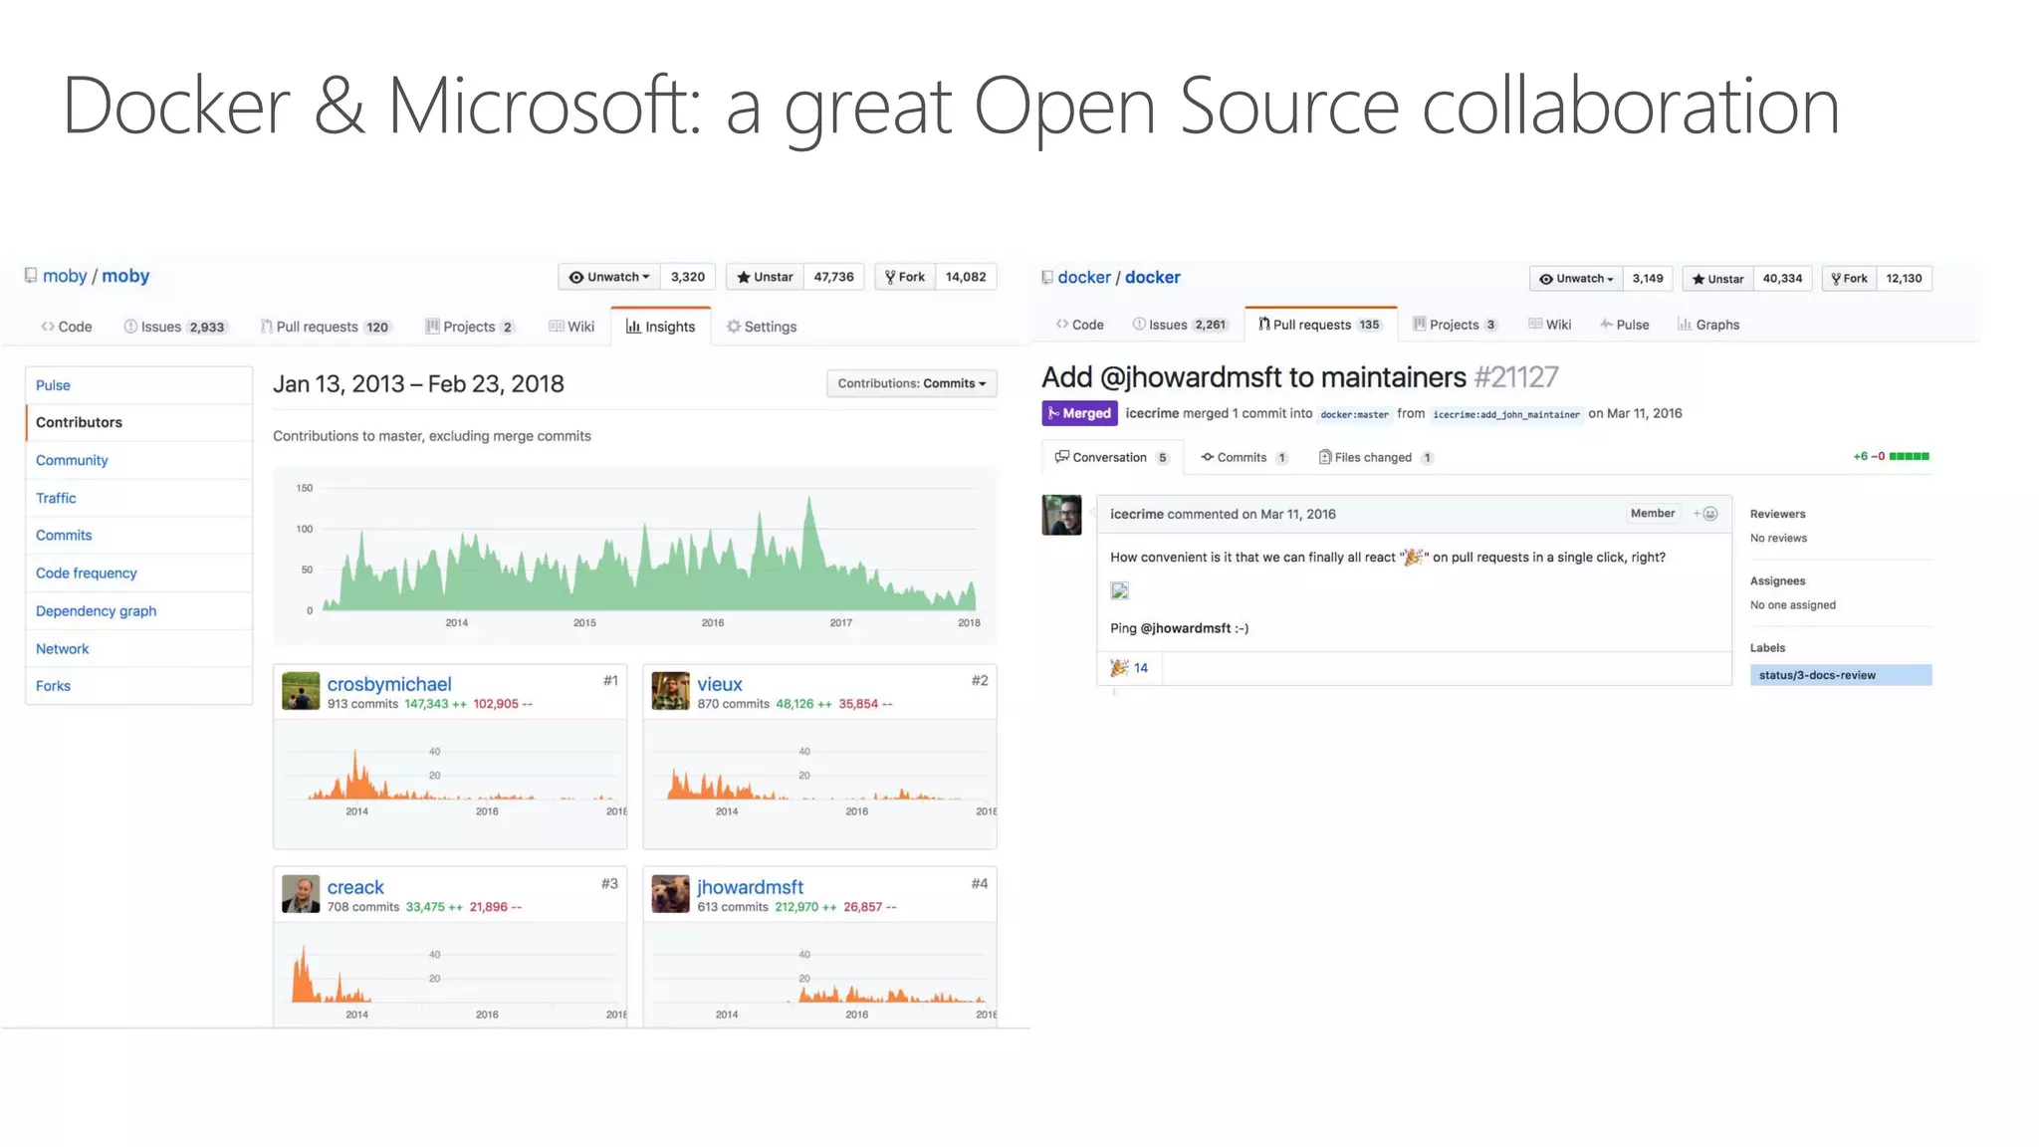Screen dimensions: 2039x1147
Task: Open the Files changed tab
Action: (1373, 458)
